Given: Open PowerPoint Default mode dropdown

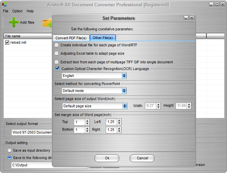Looking at the screenshot, I should 94,91.
